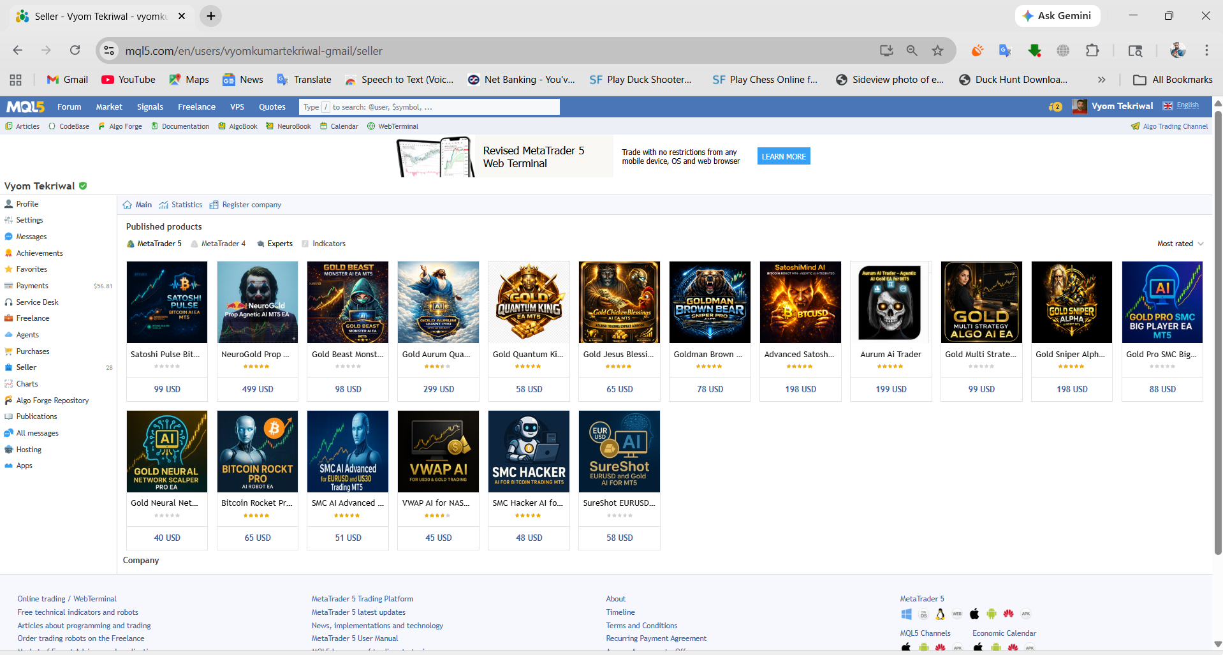The width and height of the screenshot is (1223, 655).
Task: Open the Gold Quantum King product thumbnail
Action: [x=529, y=302]
